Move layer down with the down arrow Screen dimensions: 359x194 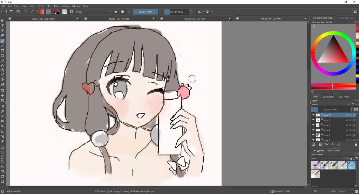click(327, 144)
